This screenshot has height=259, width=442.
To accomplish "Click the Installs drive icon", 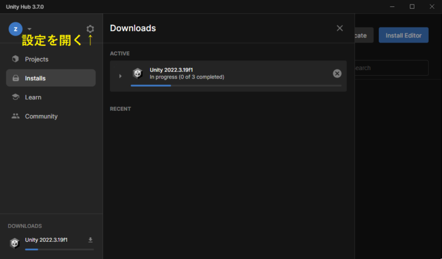I will tap(16, 78).
